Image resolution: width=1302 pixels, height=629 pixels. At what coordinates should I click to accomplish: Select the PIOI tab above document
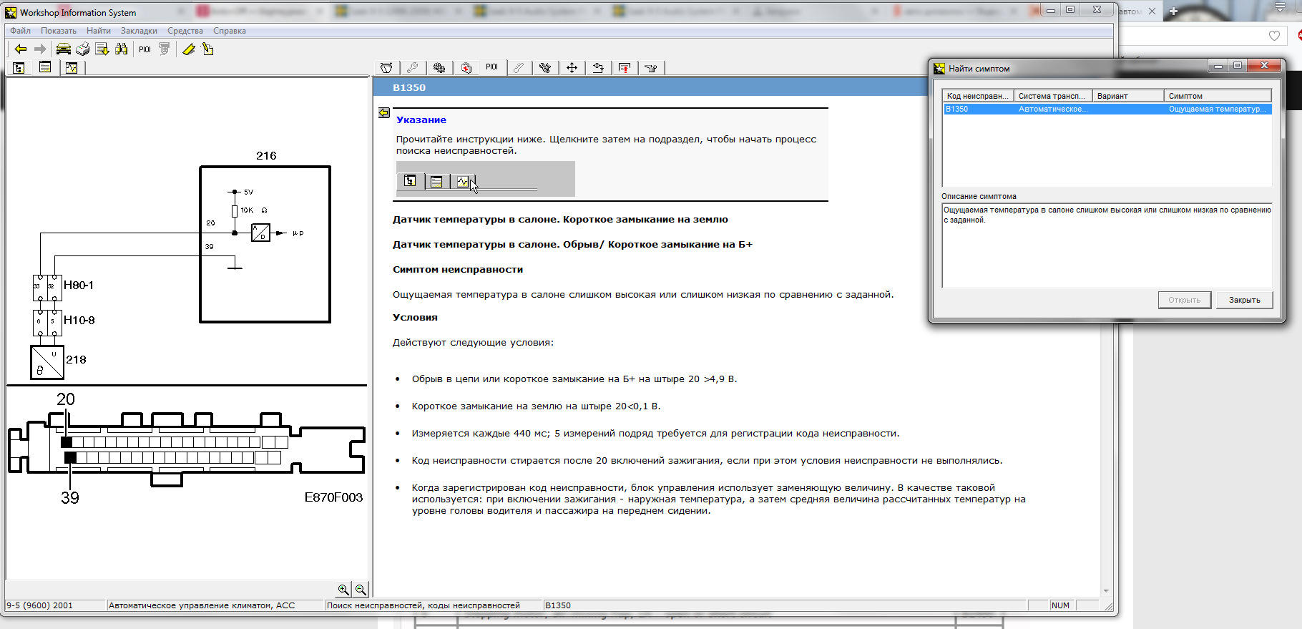[x=492, y=67]
